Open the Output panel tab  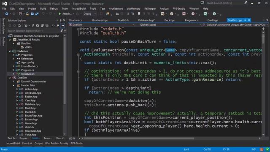[x=38, y=144]
